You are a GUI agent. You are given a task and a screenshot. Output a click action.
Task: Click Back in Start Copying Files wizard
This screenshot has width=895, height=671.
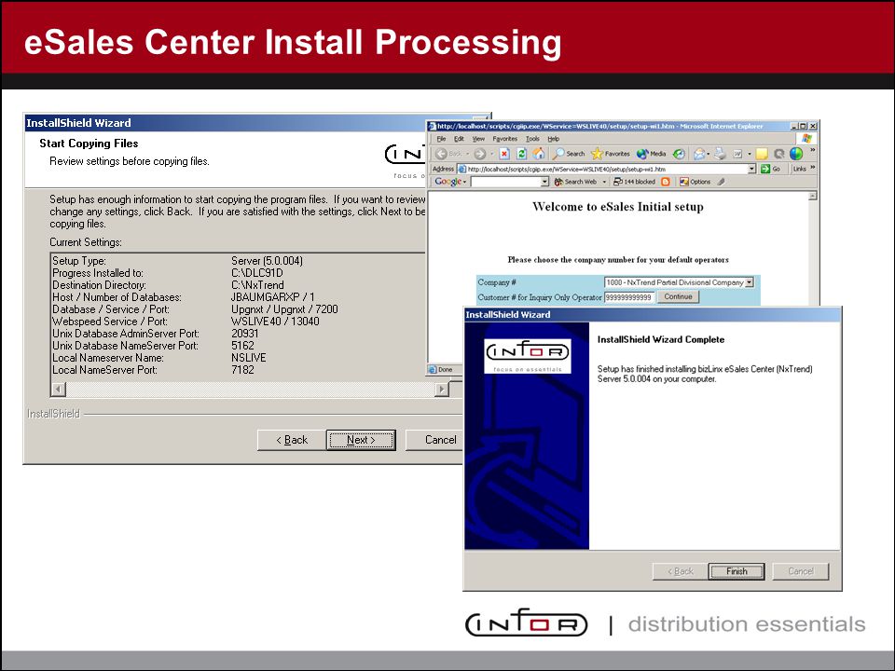292,440
